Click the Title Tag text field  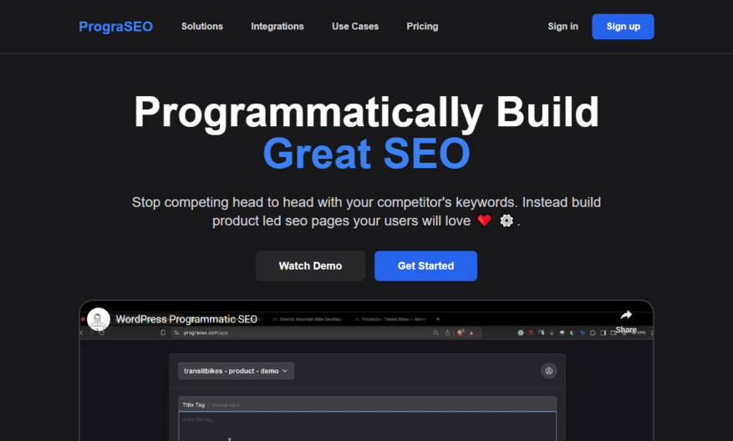coord(368,426)
